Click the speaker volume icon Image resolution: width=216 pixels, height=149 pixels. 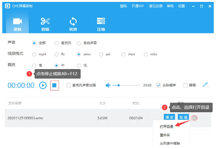[x=108, y=85]
